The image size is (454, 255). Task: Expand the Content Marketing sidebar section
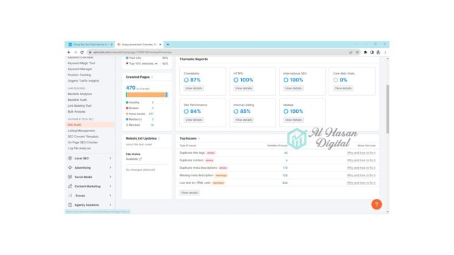pyautogui.click(x=110, y=186)
